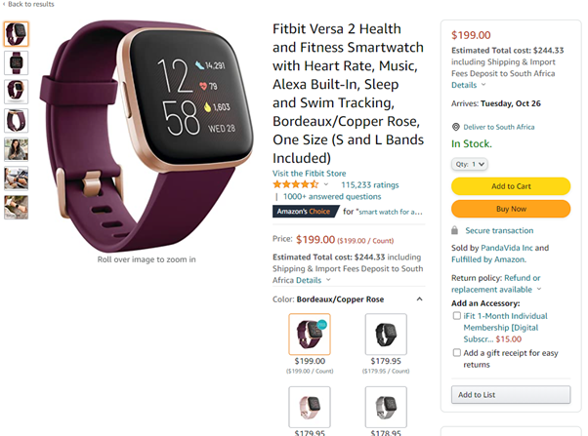Click the star rating icons

[x=296, y=184]
